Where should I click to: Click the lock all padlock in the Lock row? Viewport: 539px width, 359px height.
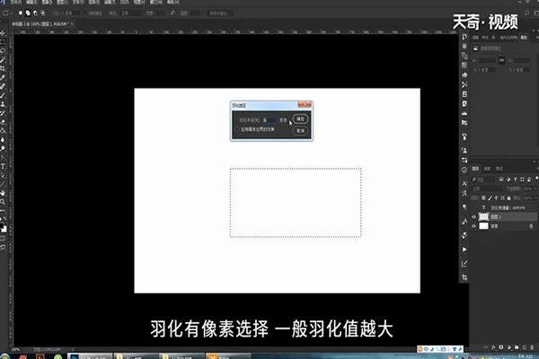coord(509,197)
